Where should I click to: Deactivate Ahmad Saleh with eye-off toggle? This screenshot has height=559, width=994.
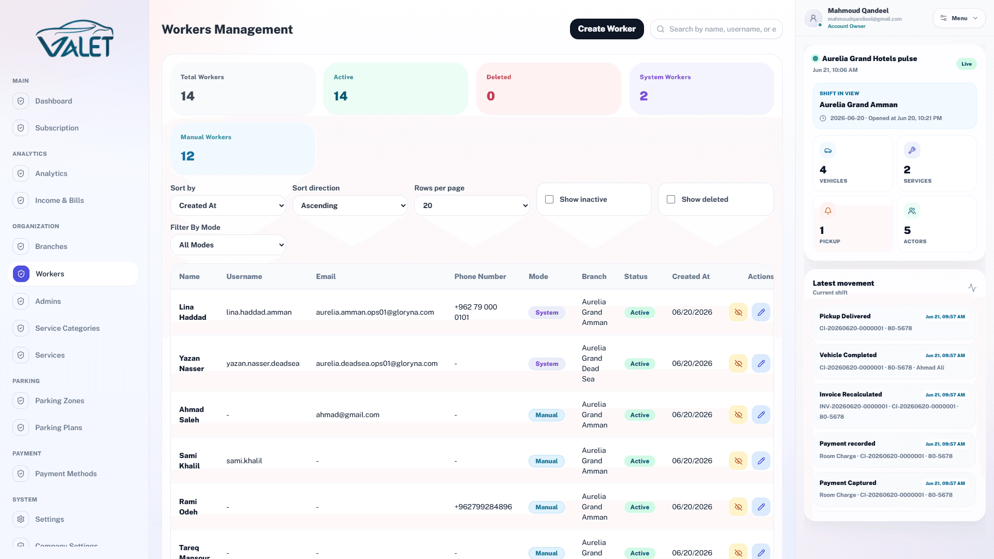coord(738,415)
